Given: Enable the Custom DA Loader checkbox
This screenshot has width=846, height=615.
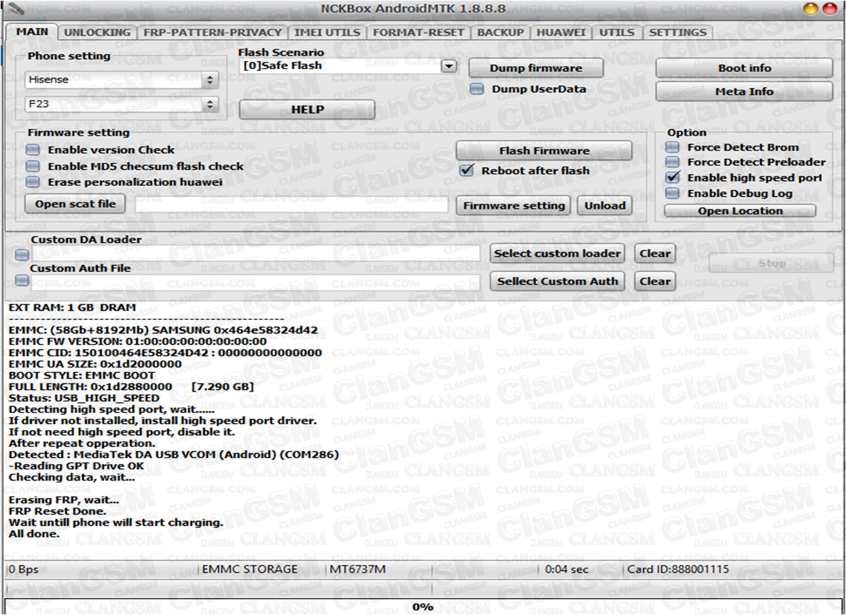Looking at the screenshot, I should [x=22, y=254].
